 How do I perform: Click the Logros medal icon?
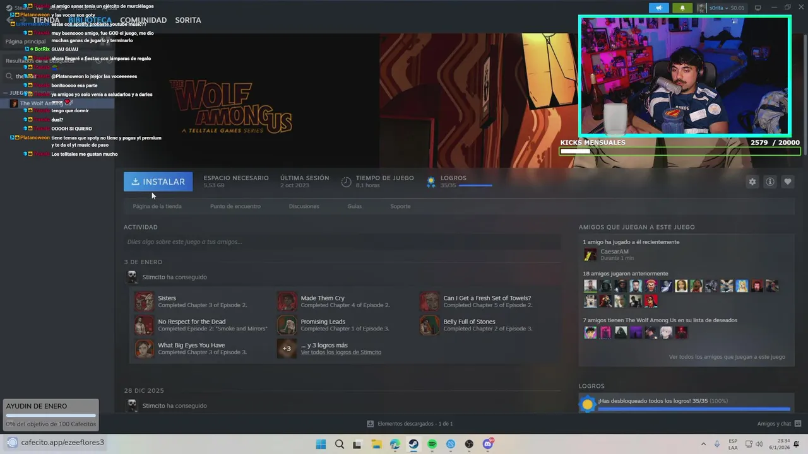[x=431, y=182]
